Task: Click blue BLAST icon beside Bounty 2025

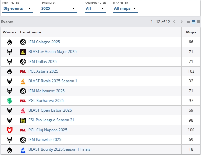Action: (23, 150)
